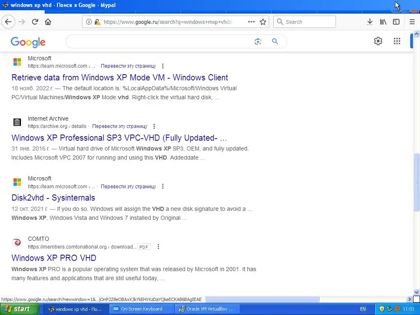Click the horizontal scrollbar right arrow
The image size is (420, 315).
point(409,299)
